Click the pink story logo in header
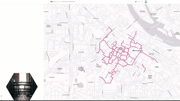This screenshot has width=180, height=101. (55, 1)
